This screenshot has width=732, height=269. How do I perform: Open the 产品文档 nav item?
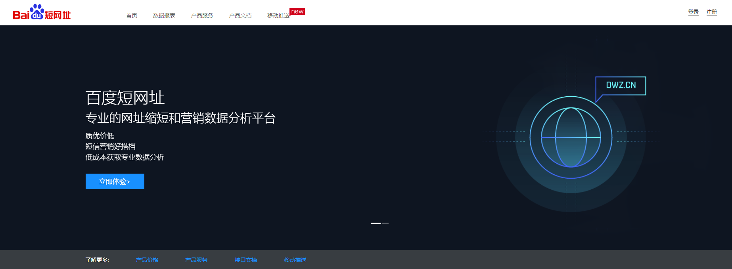[x=240, y=15]
